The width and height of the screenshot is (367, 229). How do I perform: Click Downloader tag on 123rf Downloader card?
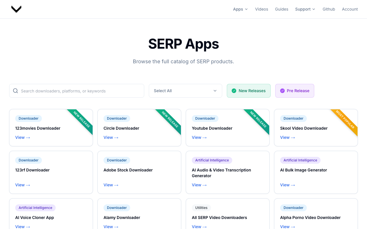[x=29, y=160]
